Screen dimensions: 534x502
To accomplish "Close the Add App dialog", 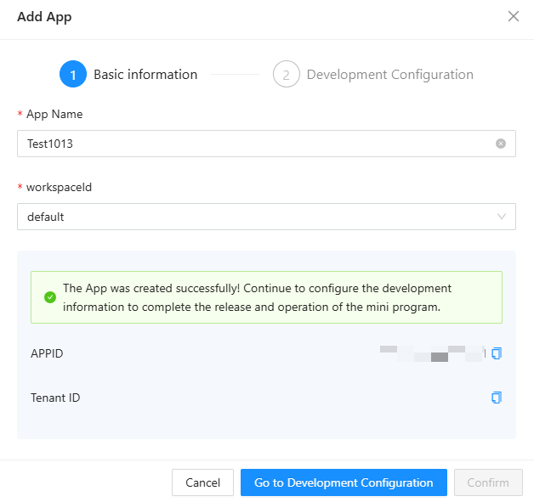I will click(x=514, y=17).
